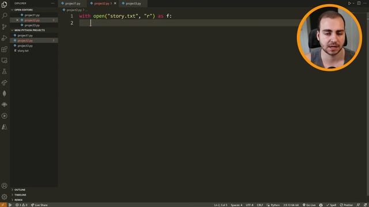The height and width of the screenshot is (207, 369).
Task: Open the Source Control view
Action: pyautogui.click(x=4, y=27)
